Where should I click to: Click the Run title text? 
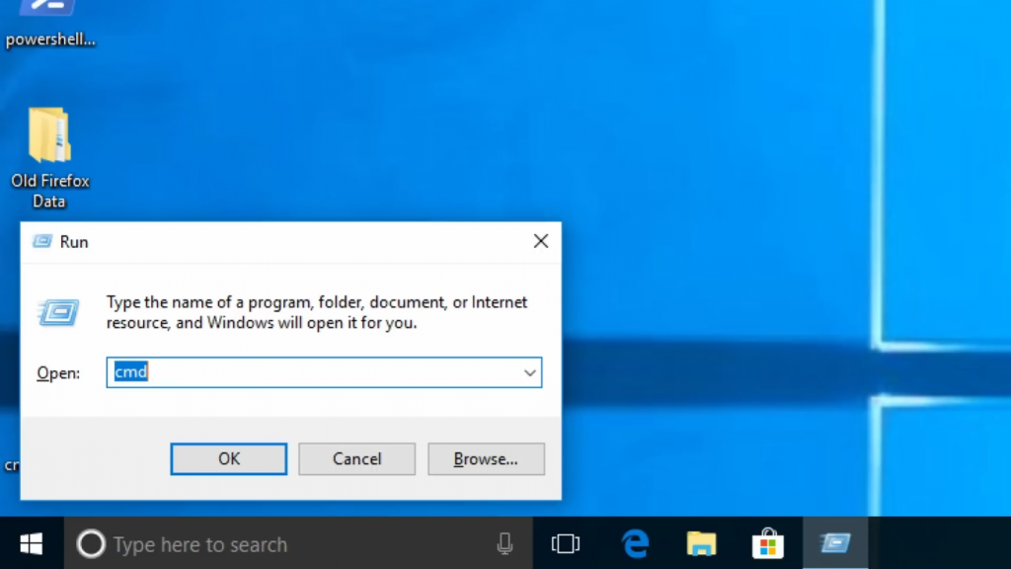pyautogui.click(x=74, y=242)
